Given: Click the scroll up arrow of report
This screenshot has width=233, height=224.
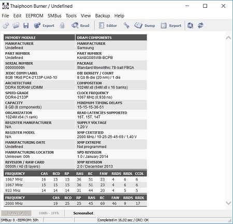Looking at the screenshot, I should [x=228, y=38].
